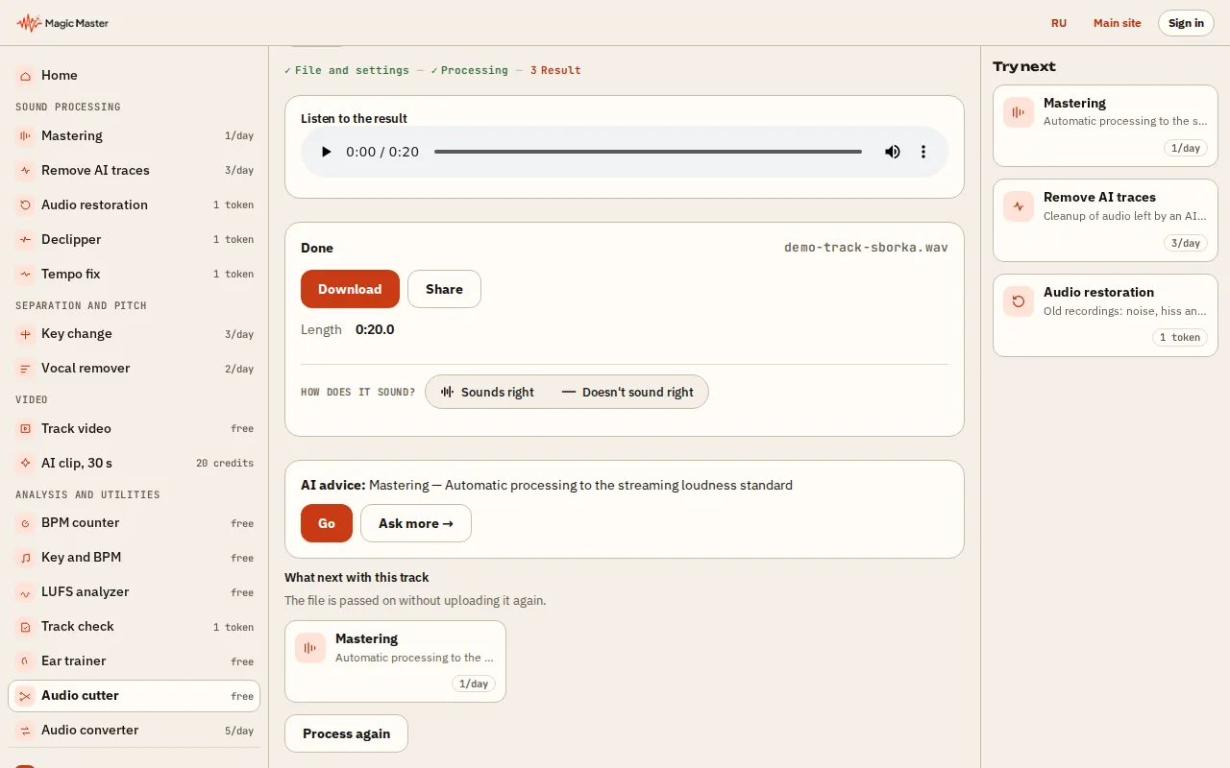The height and width of the screenshot is (768, 1230).
Task: Open the Vocal remover tool
Action: pos(134,369)
